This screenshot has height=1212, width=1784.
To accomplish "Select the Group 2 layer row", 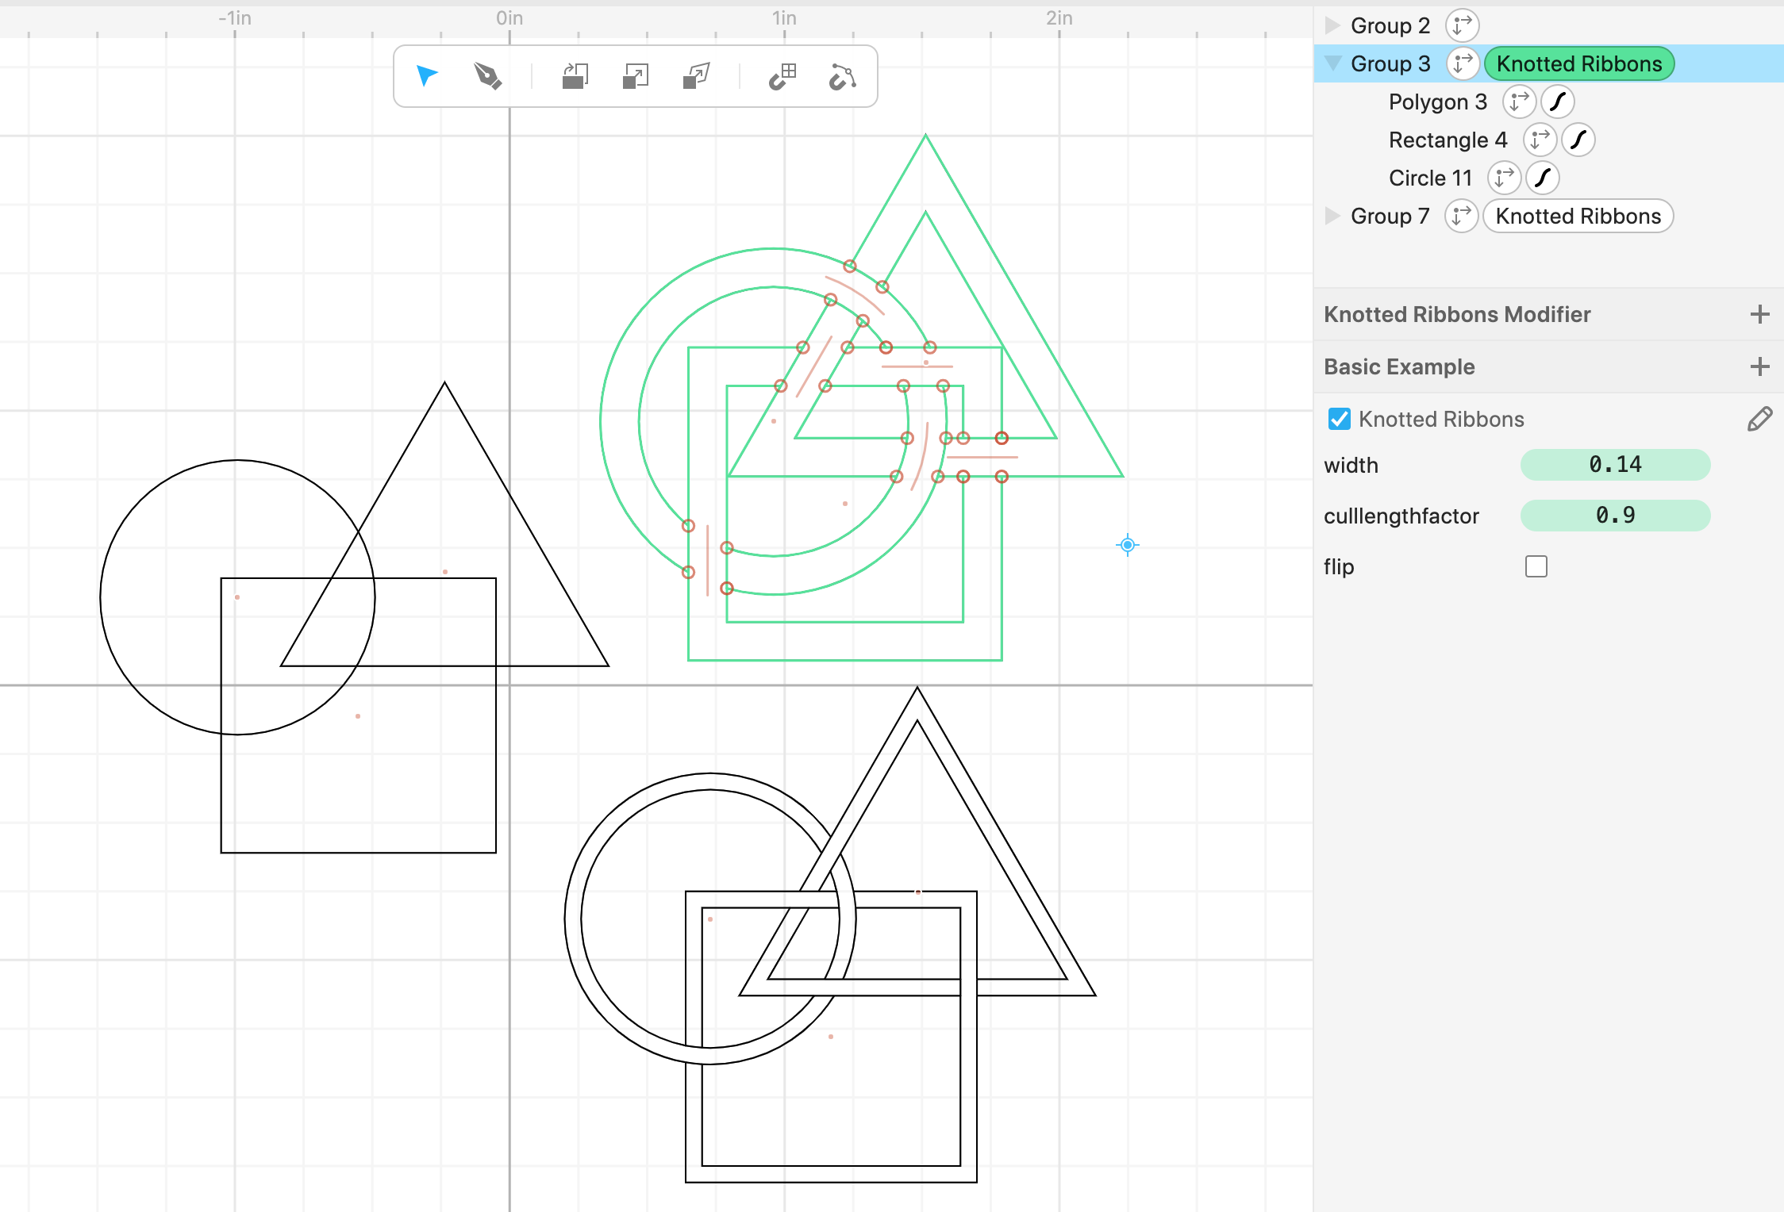I will coord(1549,25).
